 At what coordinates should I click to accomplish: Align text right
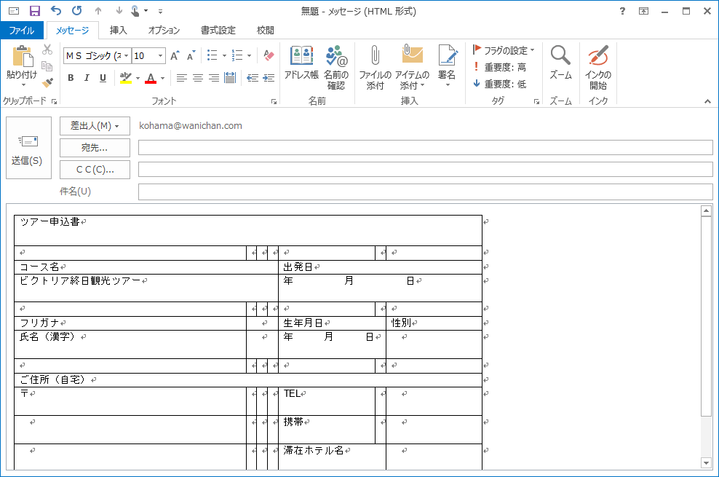pos(214,78)
